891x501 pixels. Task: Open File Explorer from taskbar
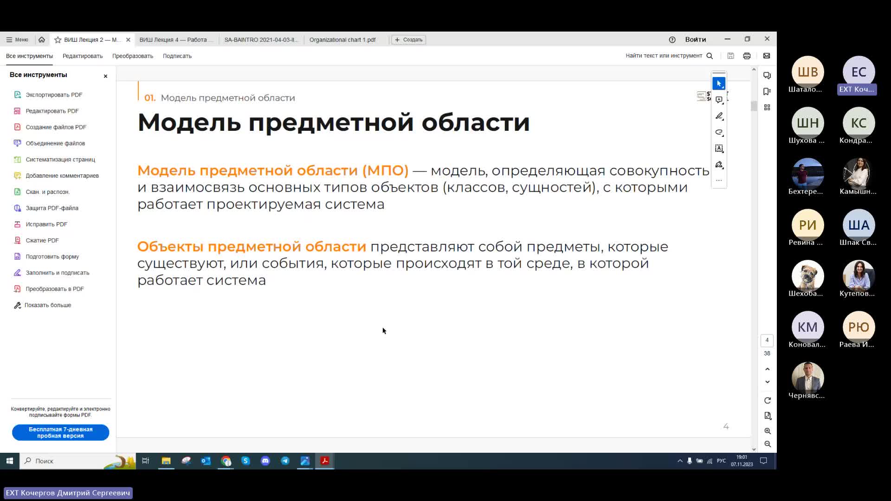pos(166,461)
